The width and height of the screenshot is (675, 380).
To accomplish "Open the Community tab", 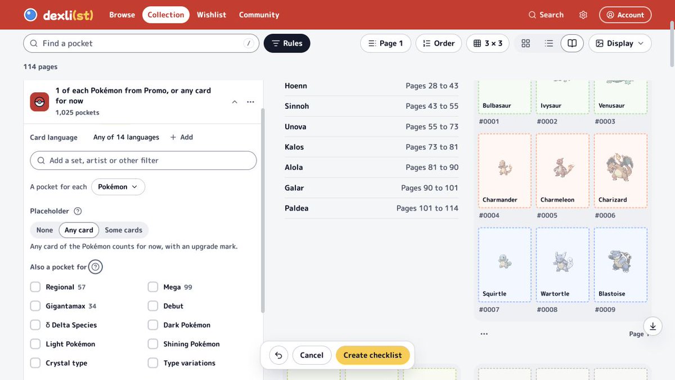I will pos(259,15).
